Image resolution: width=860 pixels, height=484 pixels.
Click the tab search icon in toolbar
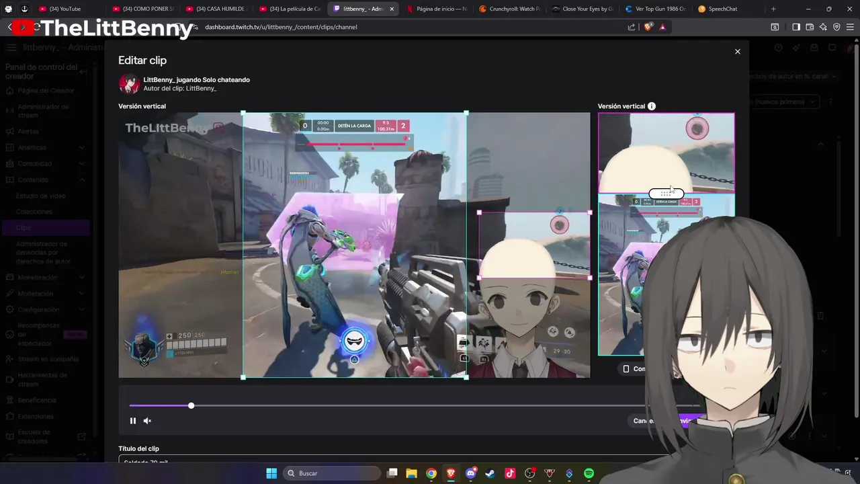[x=775, y=27]
